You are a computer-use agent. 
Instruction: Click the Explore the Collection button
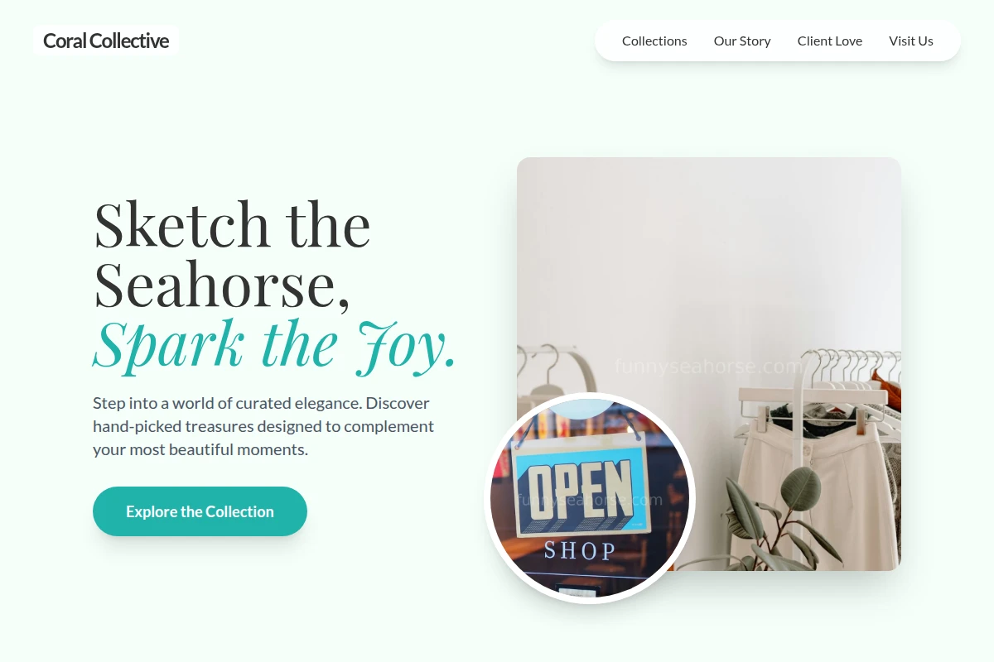click(x=200, y=511)
